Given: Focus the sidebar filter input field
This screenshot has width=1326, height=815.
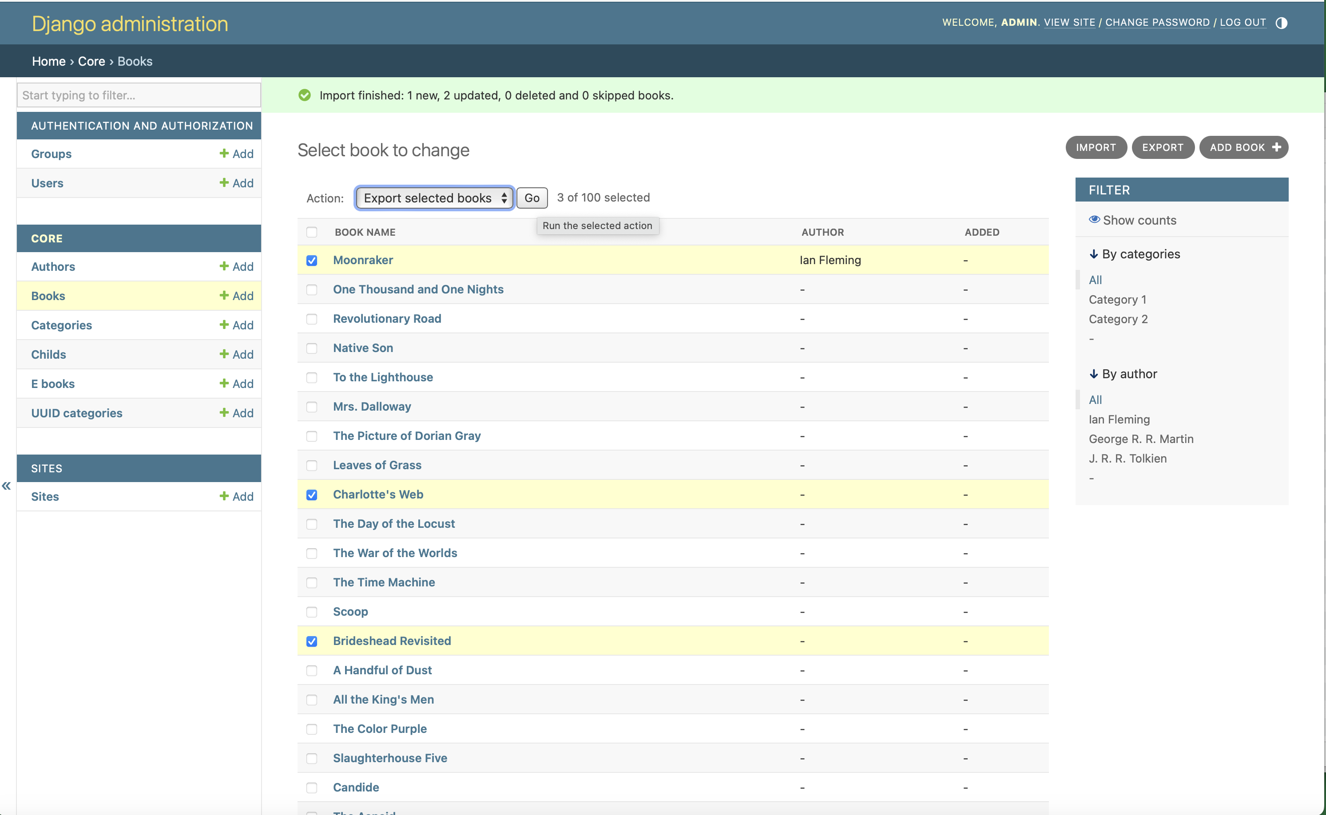Looking at the screenshot, I should pyautogui.click(x=139, y=95).
